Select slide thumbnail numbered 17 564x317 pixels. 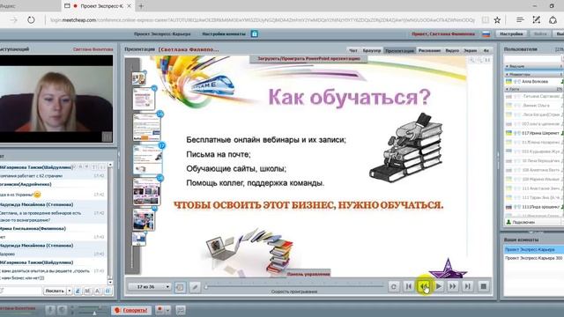[147, 158]
